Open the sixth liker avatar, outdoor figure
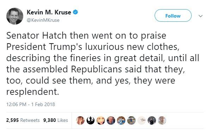 tap(131, 120)
